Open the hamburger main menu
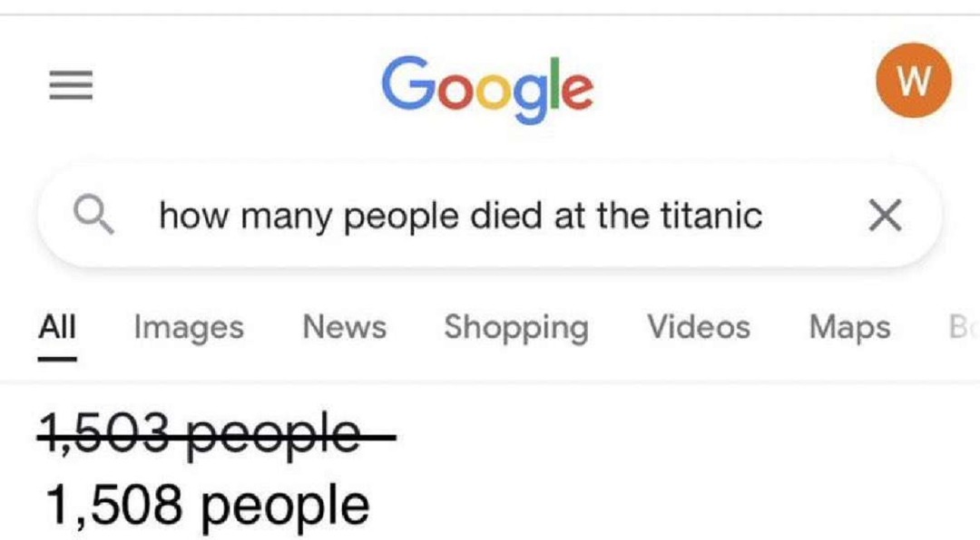Screen dimensions: 980x540 [71, 85]
